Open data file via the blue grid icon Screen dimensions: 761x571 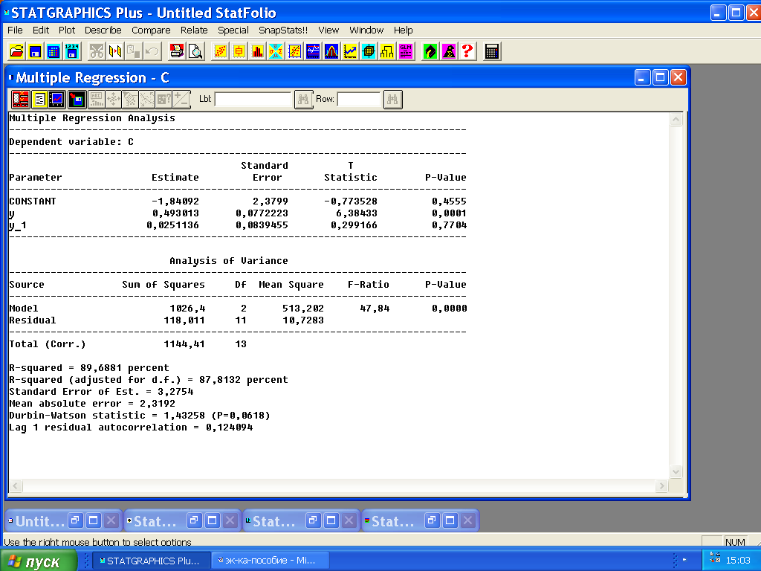tap(54, 51)
